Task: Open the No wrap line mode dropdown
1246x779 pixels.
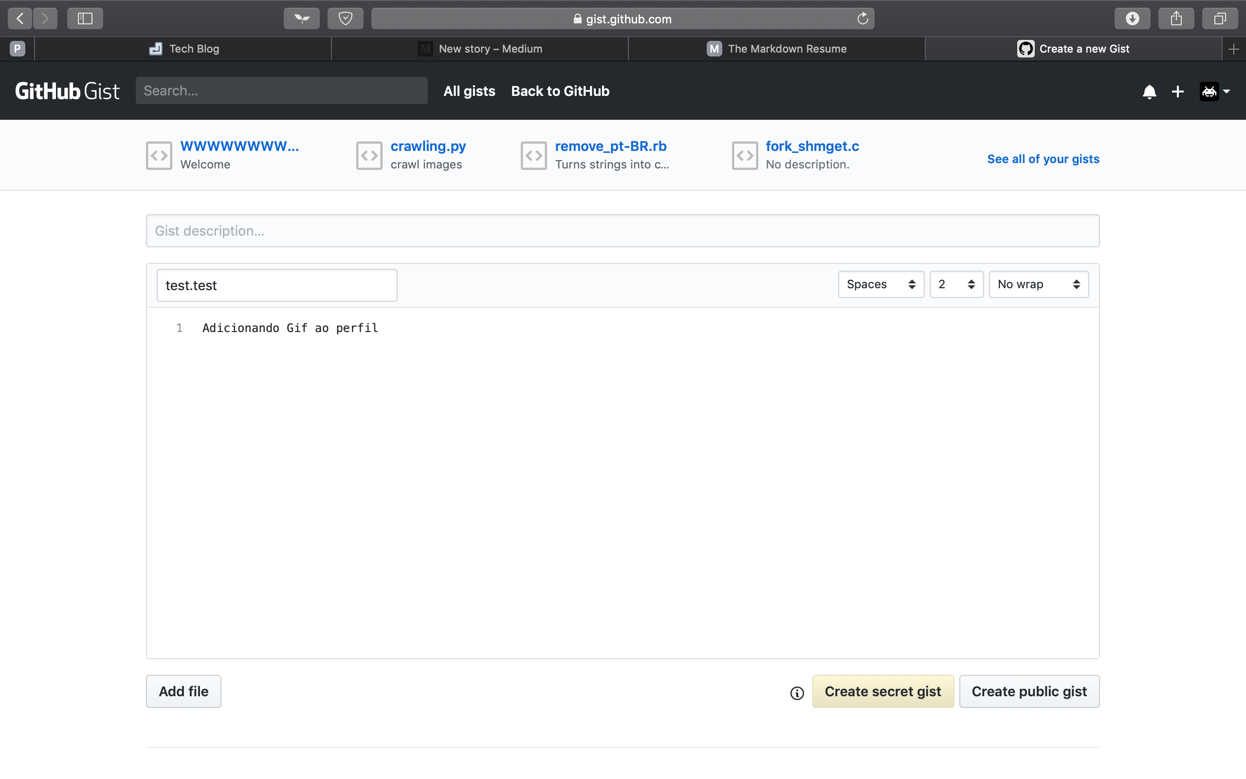Action: point(1039,284)
